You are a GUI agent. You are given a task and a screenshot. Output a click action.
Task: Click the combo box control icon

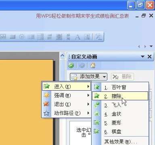[x=40, y=37]
